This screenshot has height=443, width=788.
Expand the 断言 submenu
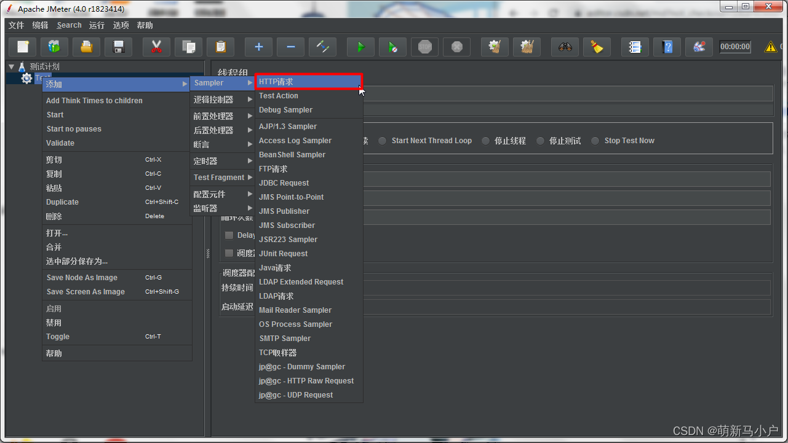coord(223,144)
